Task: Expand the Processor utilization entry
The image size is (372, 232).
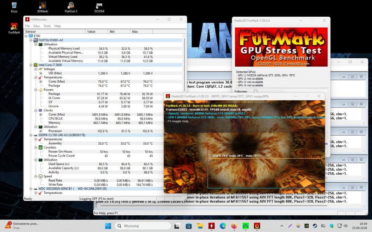Action: 41,131
